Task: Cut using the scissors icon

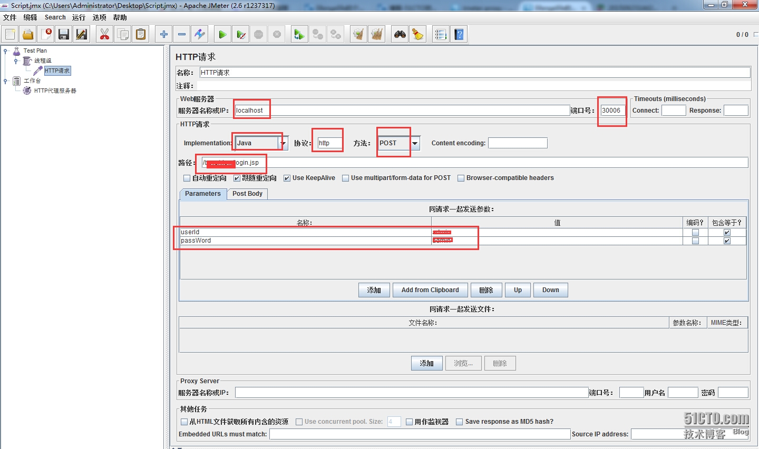Action: [104, 34]
